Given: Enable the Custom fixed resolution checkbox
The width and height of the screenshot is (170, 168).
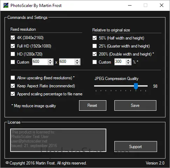Looking at the screenshot, I should [13, 62].
